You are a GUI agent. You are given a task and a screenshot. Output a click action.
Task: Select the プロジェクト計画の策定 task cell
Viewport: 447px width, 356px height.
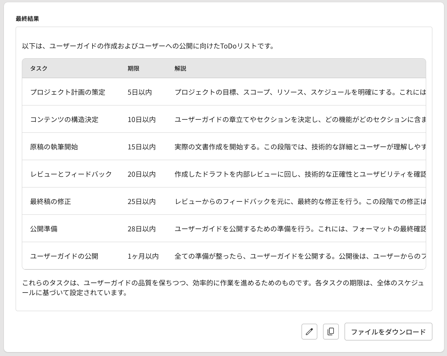(68, 92)
